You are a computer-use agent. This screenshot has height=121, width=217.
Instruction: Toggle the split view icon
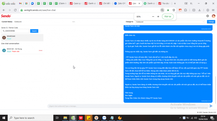[x=194, y=10]
